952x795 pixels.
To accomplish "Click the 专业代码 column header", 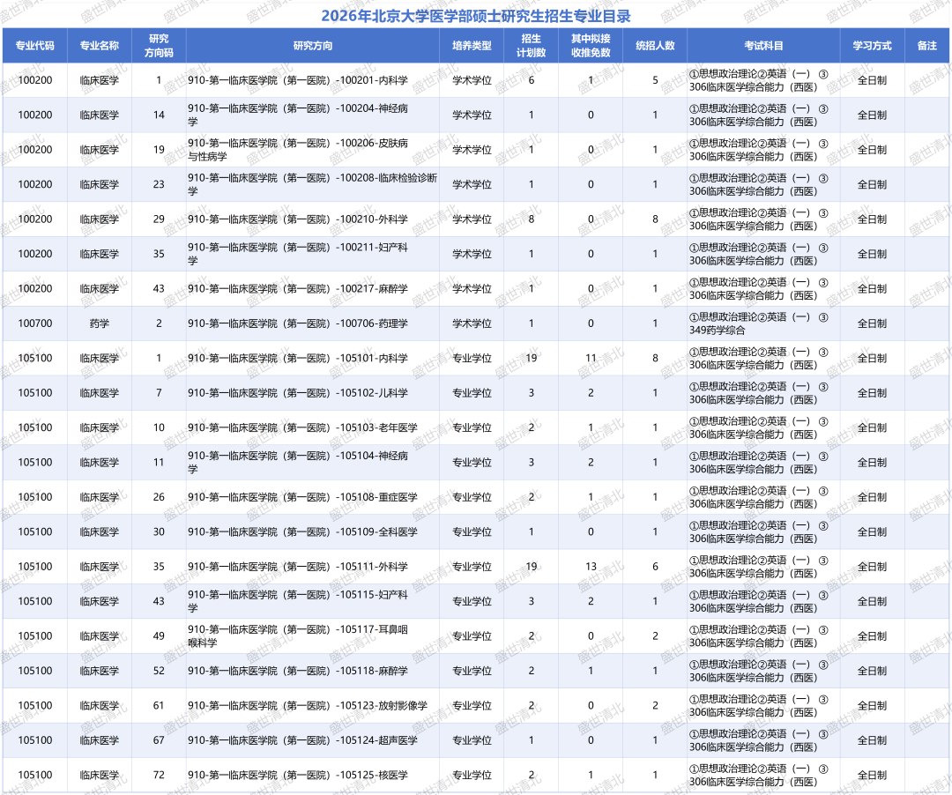I will [x=34, y=46].
